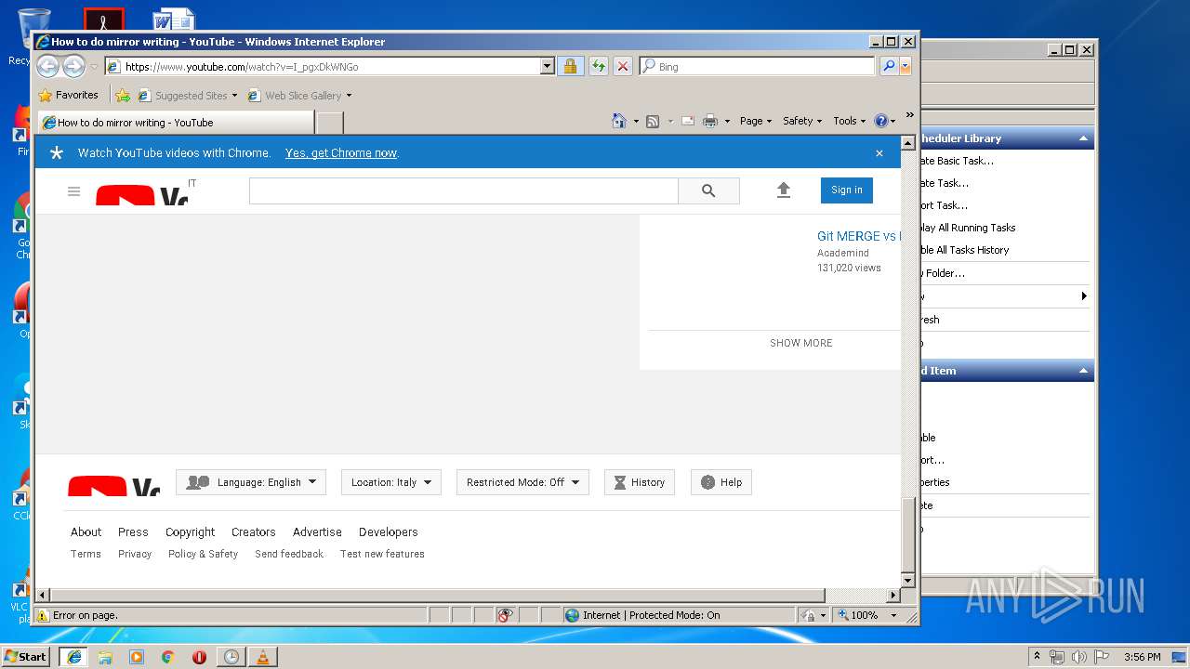The image size is (1190, 669).
Task: Click the Creators footer link
Action: tap(254, 532)
